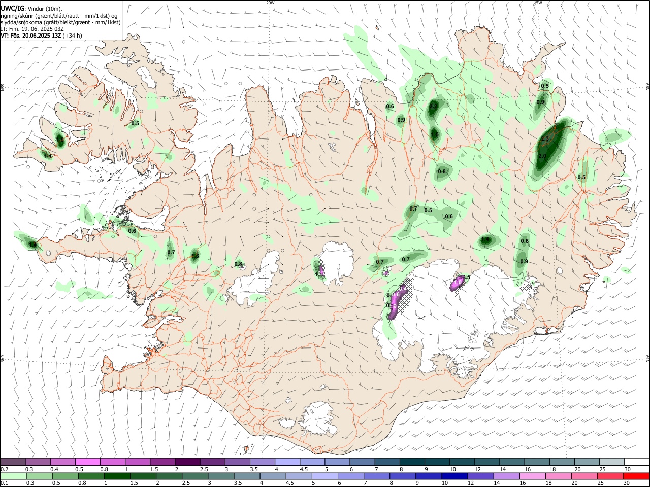
Task: Click the 1.1 value in the southern Westfjords
Action: (48, 156)
